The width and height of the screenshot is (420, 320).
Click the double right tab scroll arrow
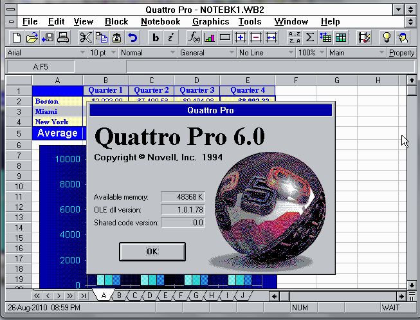(69, 296)
